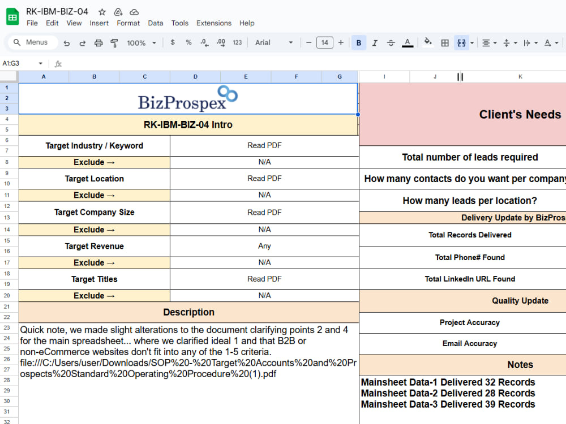
Task: Open more number formats 123
Action: (x=237, y=42)
